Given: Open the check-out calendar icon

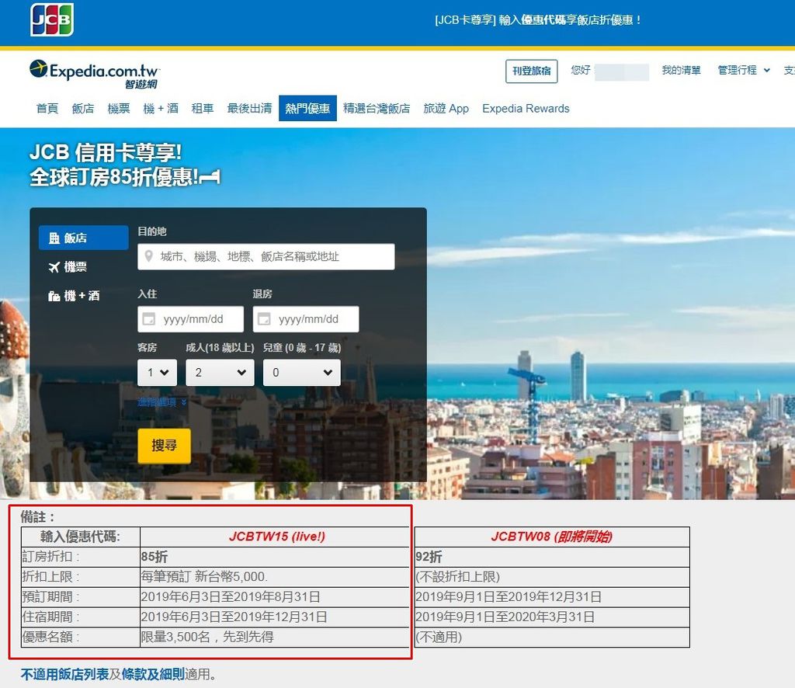Looking at the screenshot, I should (x=264, y=319).
